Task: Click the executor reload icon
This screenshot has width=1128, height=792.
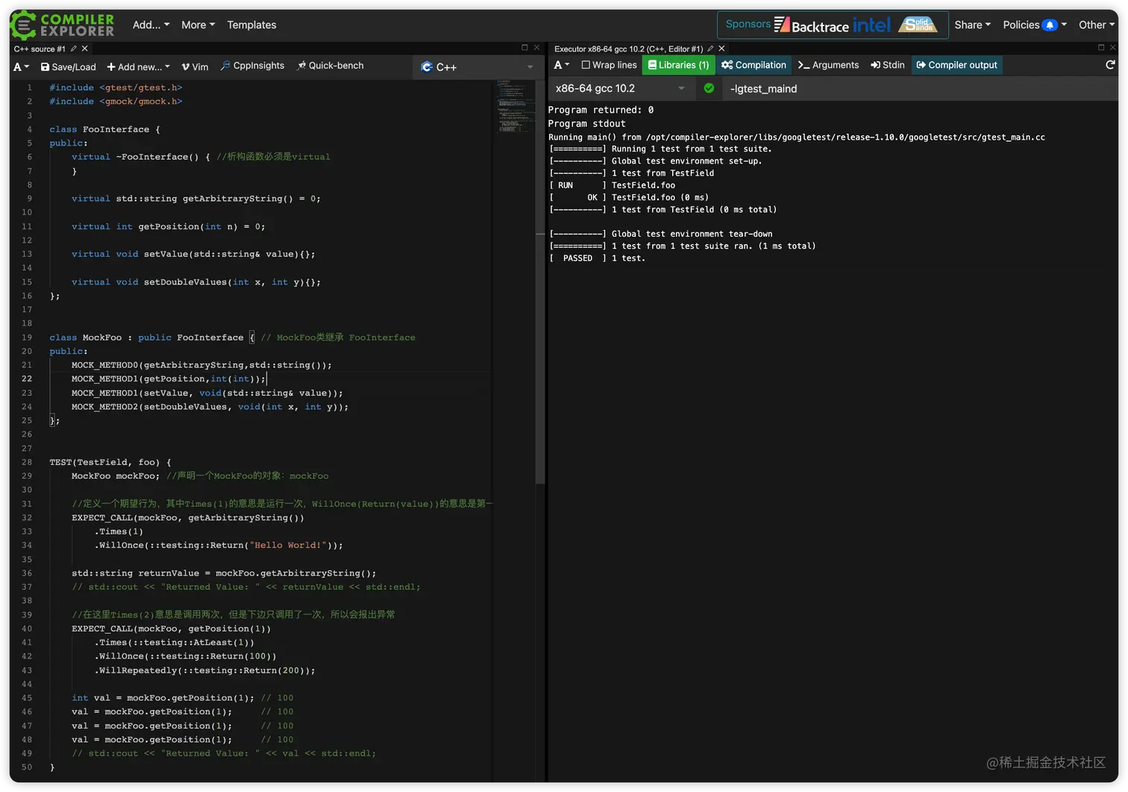Action: click(1110, 65)
